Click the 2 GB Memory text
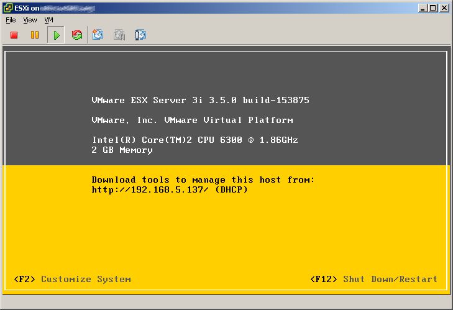Viewport: 453px width, 310px height. tap(122, 150)
